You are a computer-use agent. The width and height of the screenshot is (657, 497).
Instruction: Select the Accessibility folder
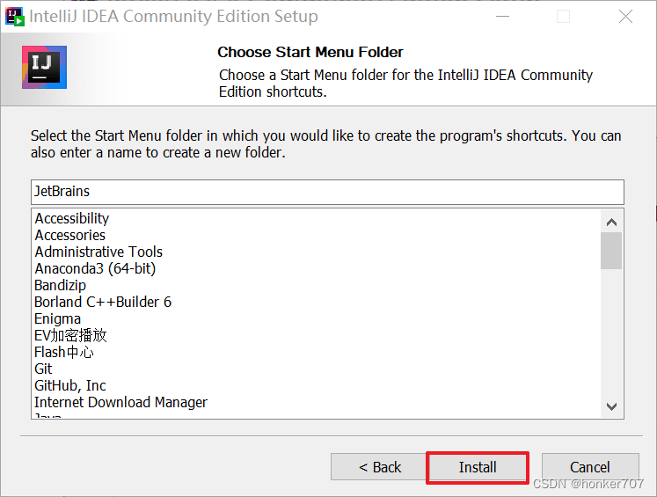[x=71, y=218]
